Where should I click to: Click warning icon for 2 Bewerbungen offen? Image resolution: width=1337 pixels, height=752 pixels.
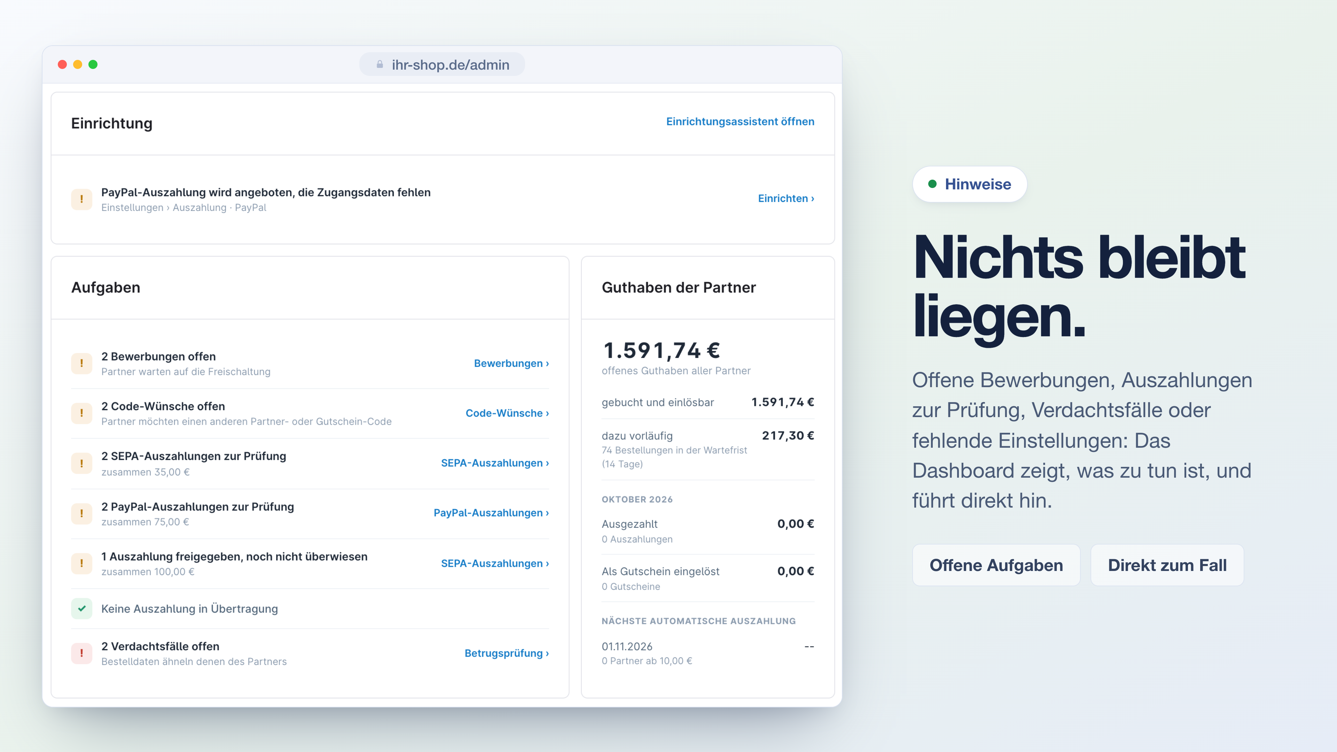(81, 363)
